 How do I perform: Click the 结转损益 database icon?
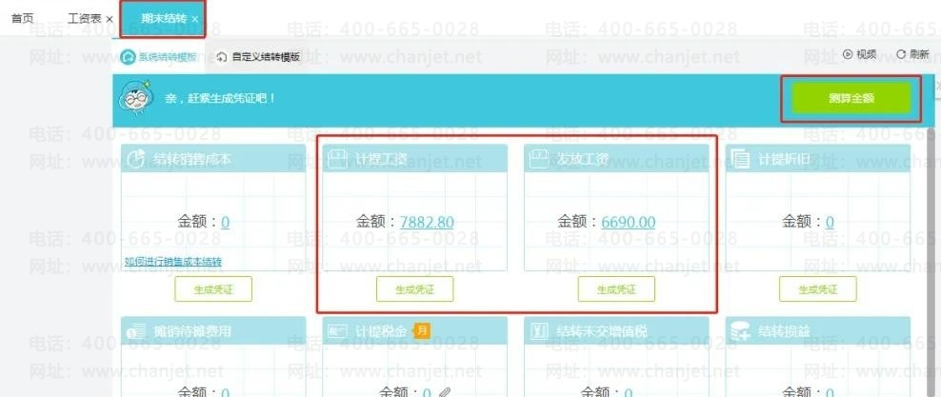click(741, 331)
